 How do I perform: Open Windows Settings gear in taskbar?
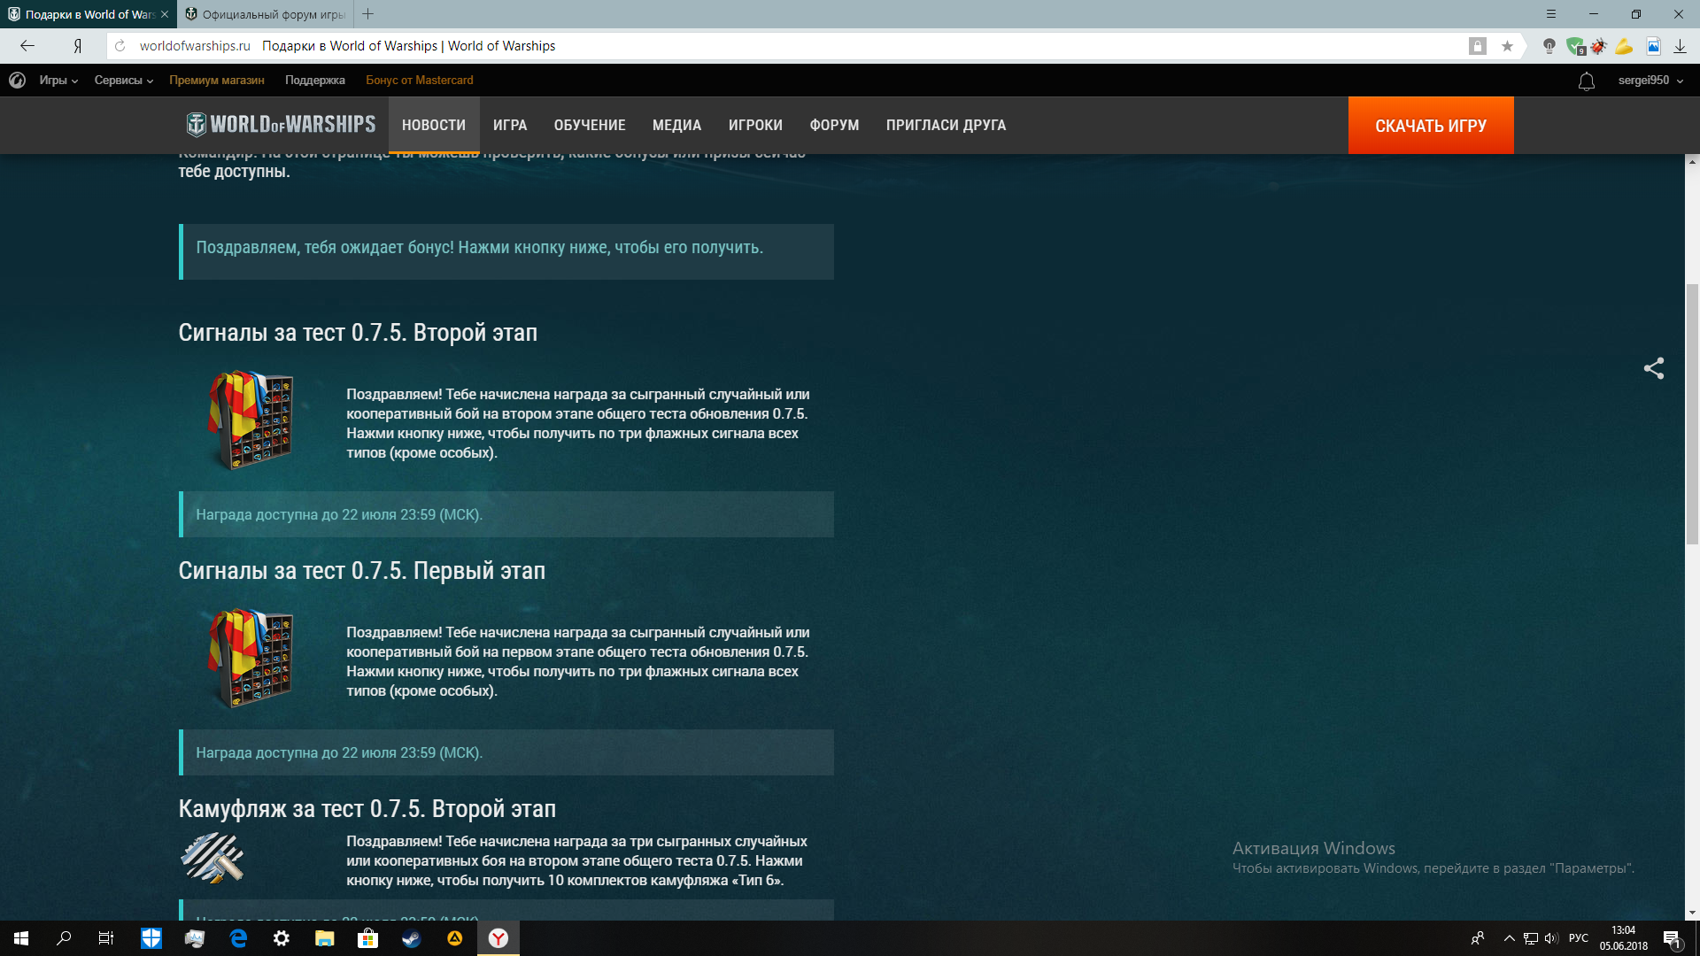282,938
